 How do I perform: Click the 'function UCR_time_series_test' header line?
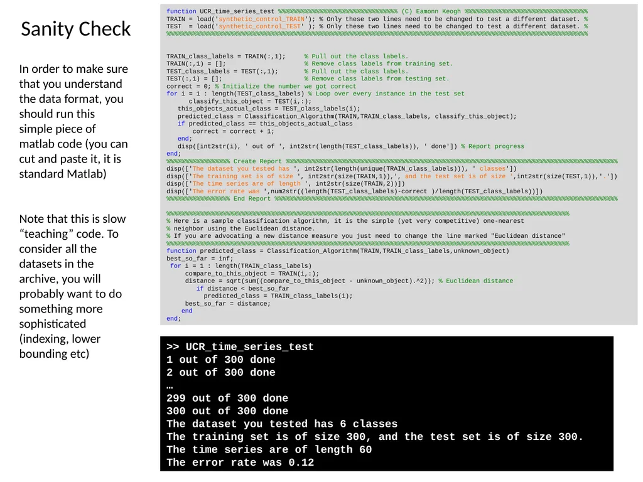click(377, 11)
